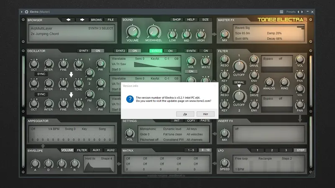Select the FILTER envelope tab
Screen dimensions: 335x188
[82, 150]
